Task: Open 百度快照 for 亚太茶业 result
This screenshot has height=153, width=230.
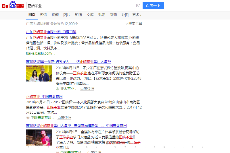Action: click(87, 89)
